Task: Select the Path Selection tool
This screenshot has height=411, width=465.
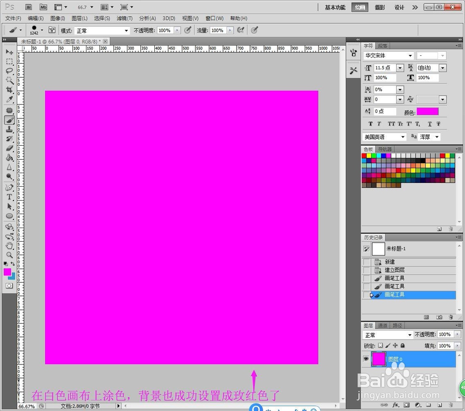Action: click(9, 207)
